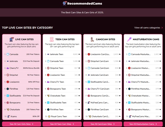Open the CherryTV Cam2cam link
Image resolution: width=165 pixels, height=127 pixels.
click(x=100, y=89)
